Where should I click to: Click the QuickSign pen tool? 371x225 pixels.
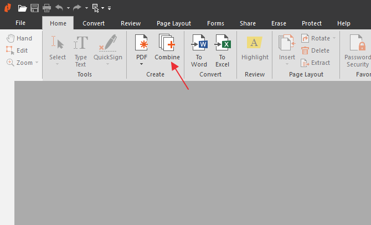107,47
